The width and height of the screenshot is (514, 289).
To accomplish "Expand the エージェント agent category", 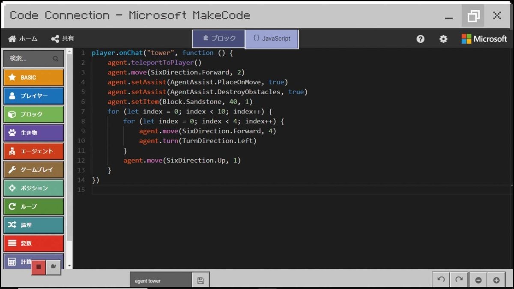I will tap(33, 151).
